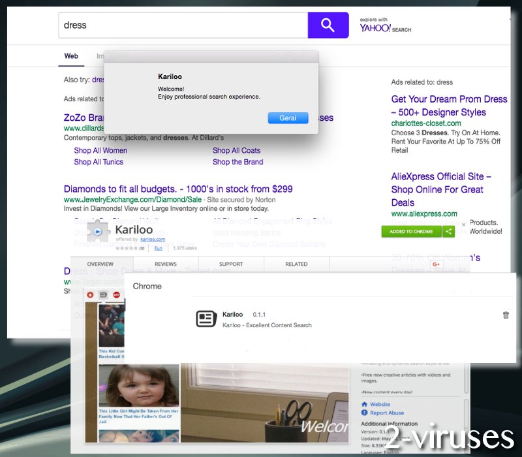Select the RELATED tab
522x457 pixels.
pos(296,264)
